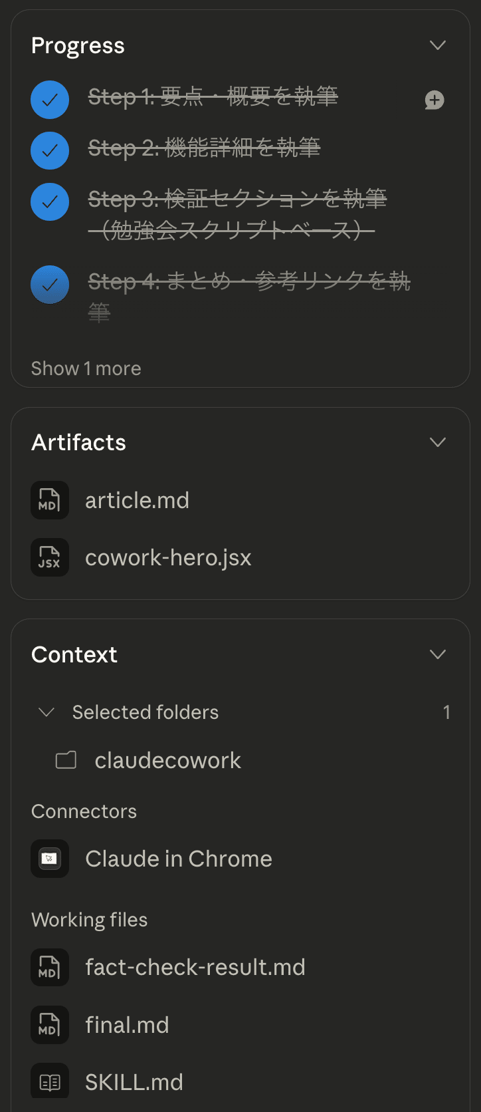Screen dimensions: 481x1112
Task: Collapse the Context panel
Action: pos(437,654)
